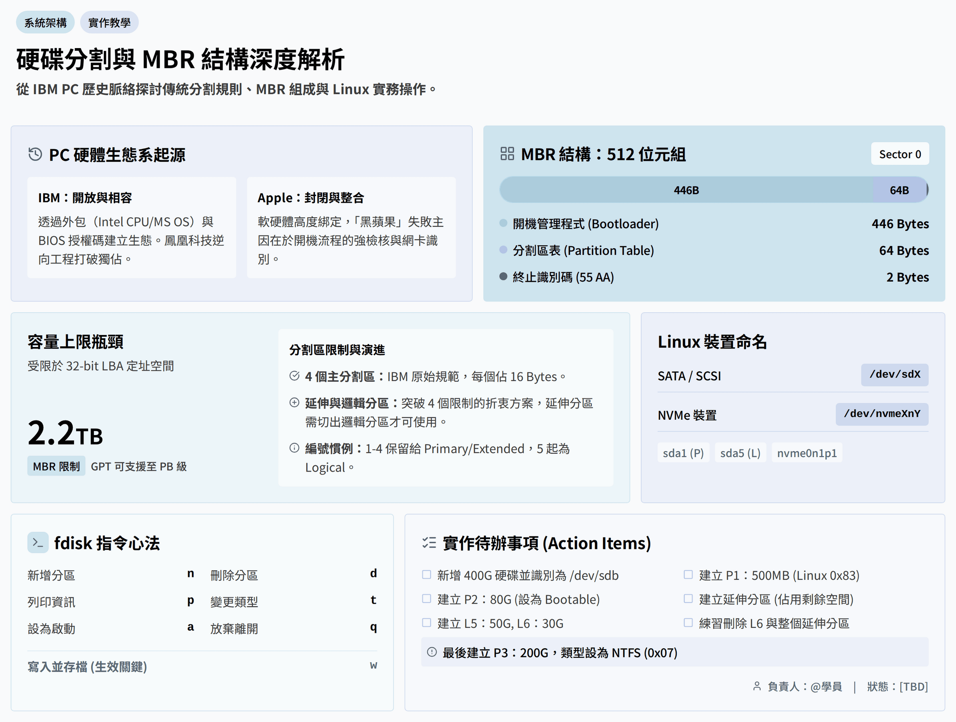956x722 pixels.
Task: Click the terminal prompt icon beside fdisk 指令心法
Action: tap(38, 543)
